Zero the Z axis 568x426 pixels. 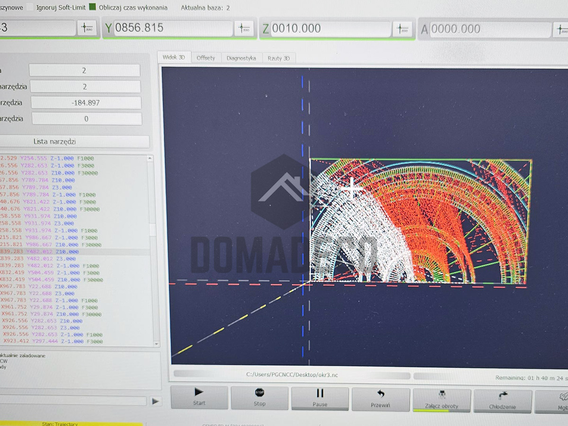pos(402,29)
